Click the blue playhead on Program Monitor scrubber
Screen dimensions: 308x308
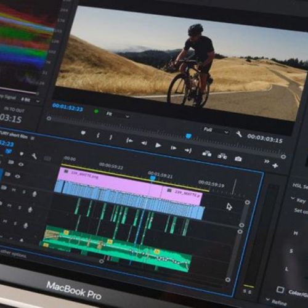point(188,136)
